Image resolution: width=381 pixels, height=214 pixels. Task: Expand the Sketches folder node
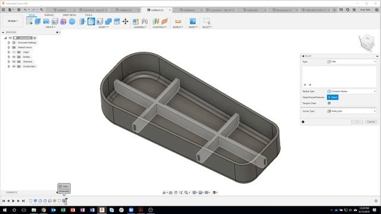[x=9, y=62]
